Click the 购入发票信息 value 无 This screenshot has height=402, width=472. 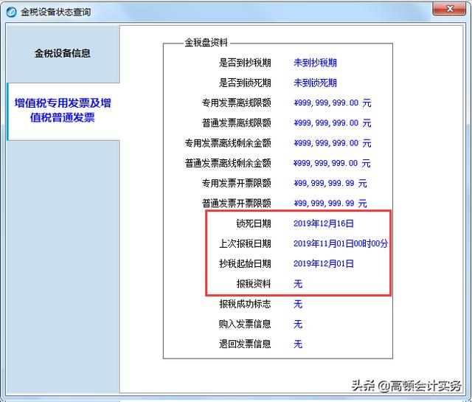pyautogui.click(x=298, y=324)
